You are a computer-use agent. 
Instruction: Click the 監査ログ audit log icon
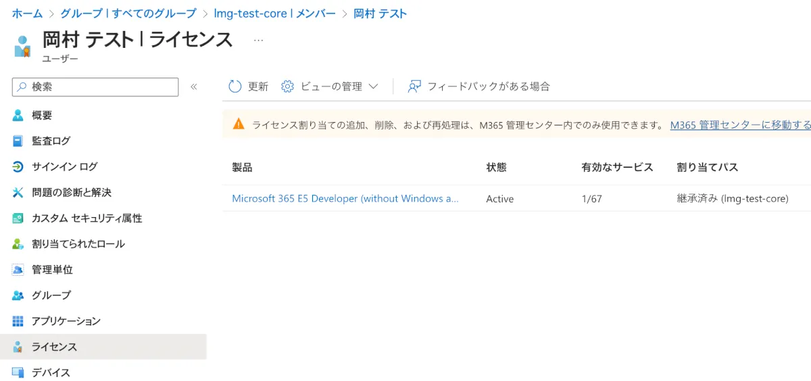(18, 141)
